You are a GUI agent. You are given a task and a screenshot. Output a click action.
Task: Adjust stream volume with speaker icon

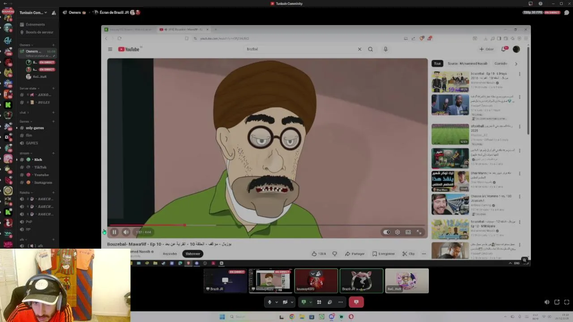tap(547, 302)
